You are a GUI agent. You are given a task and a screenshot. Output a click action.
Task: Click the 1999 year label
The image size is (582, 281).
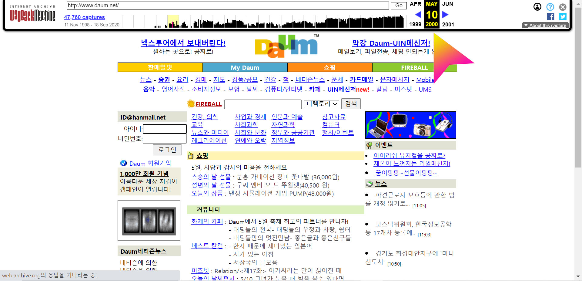pyautogui.click(x=415, y=24)
